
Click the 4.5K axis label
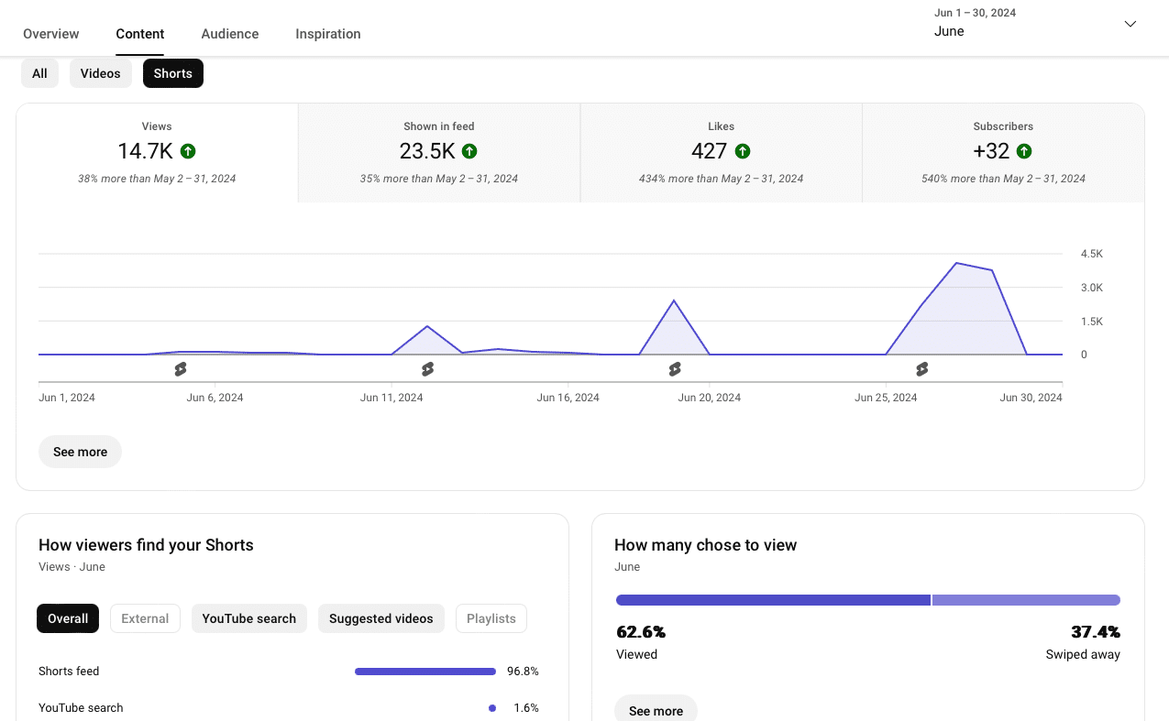1092,254
